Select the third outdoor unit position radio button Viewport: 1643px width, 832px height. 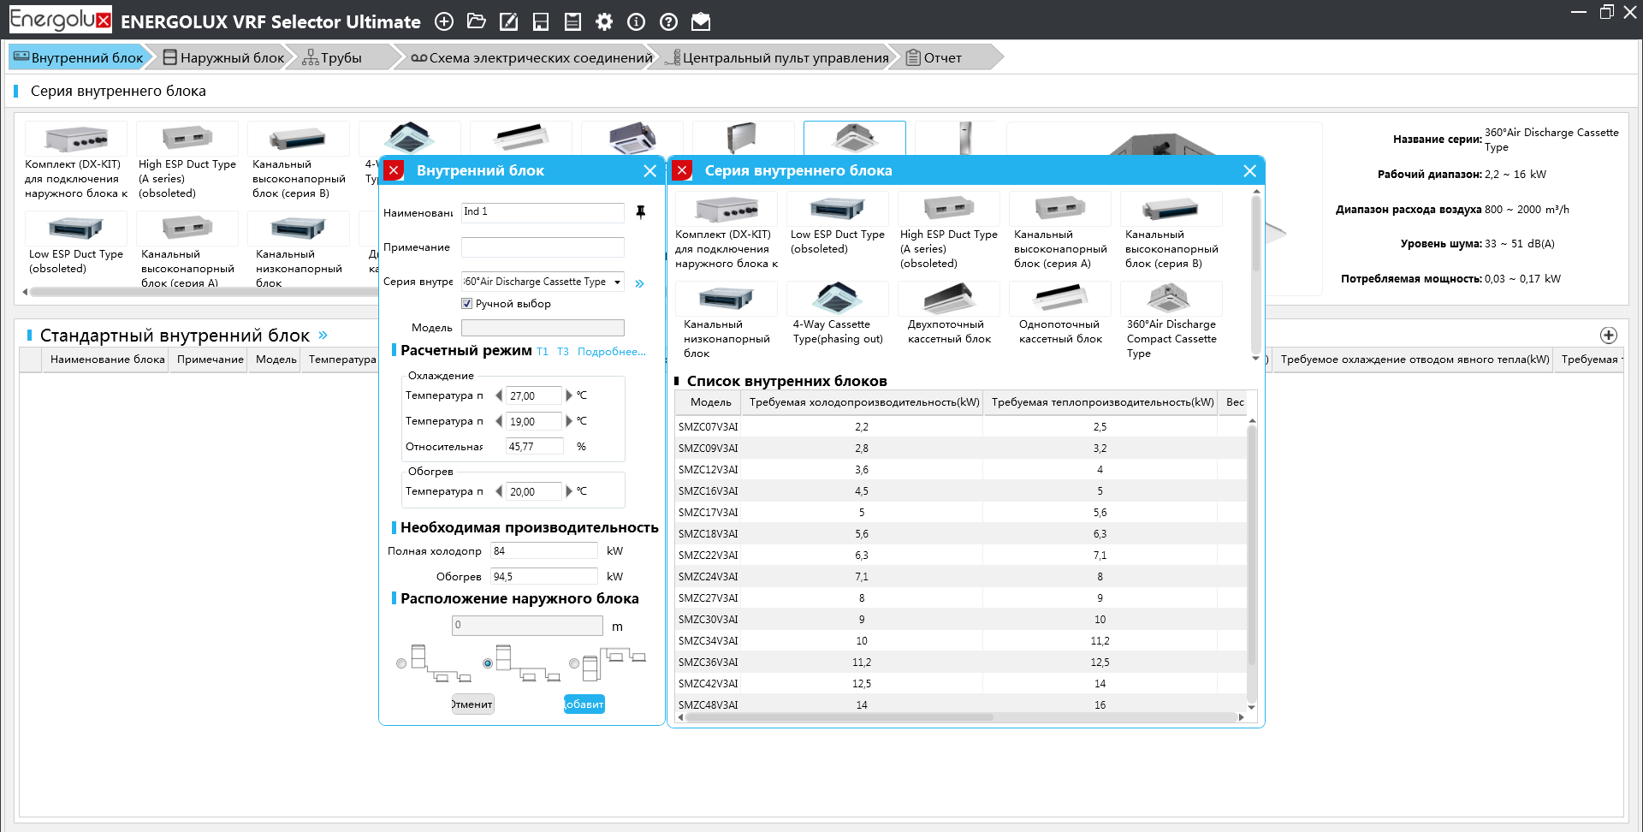click(x=574, y=663)
